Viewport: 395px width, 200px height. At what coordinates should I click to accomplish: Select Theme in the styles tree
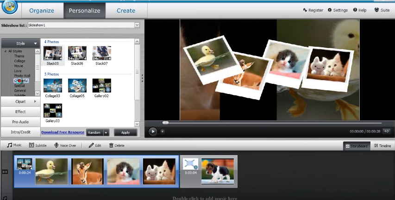point(19,56)
